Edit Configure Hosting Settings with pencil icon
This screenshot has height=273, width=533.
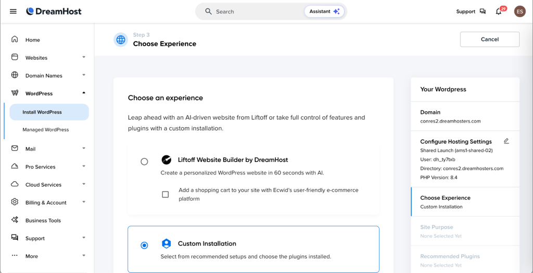pyautogui.click(x=506, y=141)
